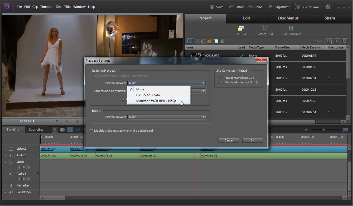Expand the Video 2 track
Image resolution: width=353 pixels, height=206 pixels.
point(5,149)
